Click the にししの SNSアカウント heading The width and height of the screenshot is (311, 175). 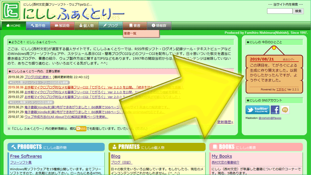[274, 100]
